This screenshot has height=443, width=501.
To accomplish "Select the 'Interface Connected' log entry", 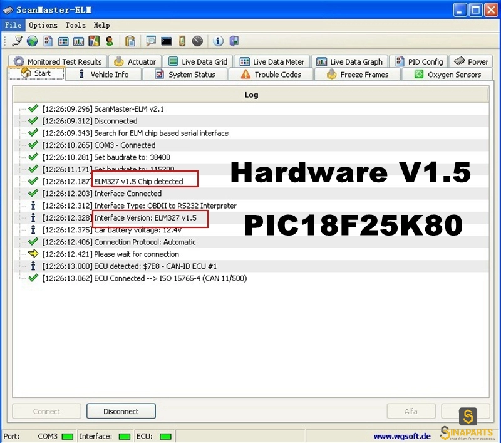I will click(x=251, y=194).
